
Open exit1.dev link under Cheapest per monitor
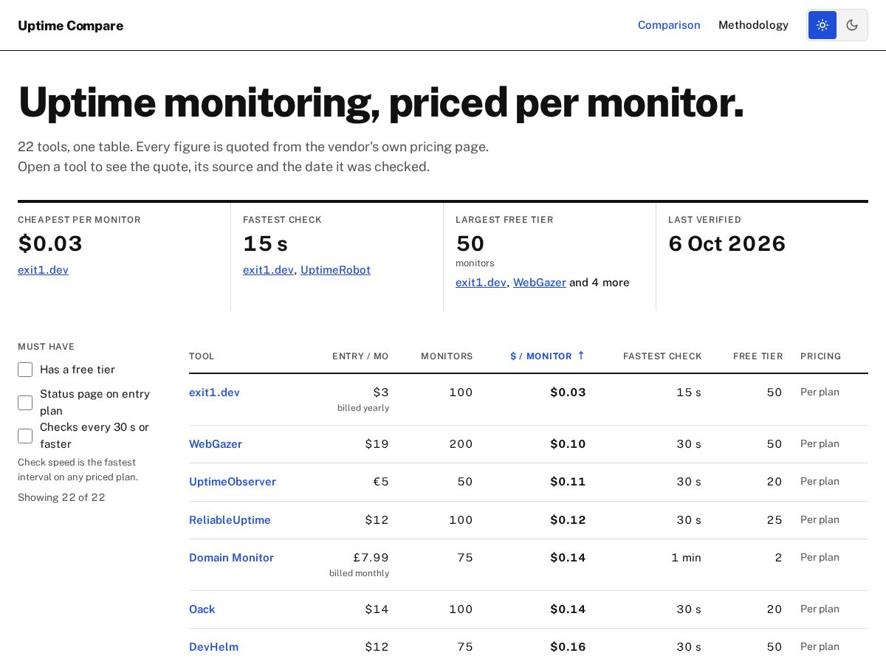click(43, 270)
